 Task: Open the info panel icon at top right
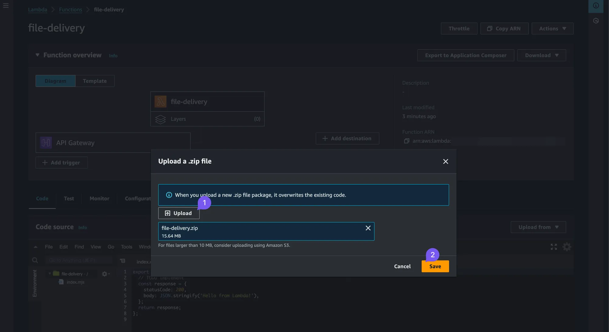(x=596, y=6)
